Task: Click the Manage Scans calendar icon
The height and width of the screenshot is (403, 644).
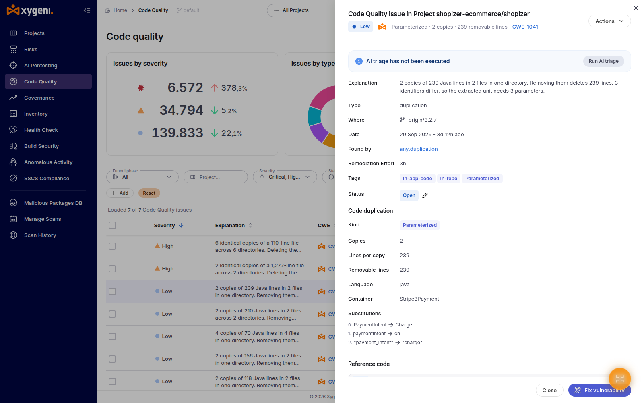Action: tap(13, 219)
